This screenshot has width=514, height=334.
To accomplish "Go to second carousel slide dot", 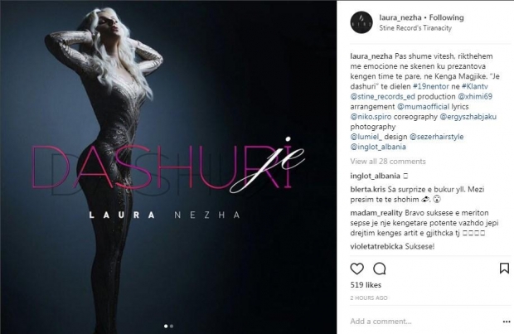I will point(172,327).
